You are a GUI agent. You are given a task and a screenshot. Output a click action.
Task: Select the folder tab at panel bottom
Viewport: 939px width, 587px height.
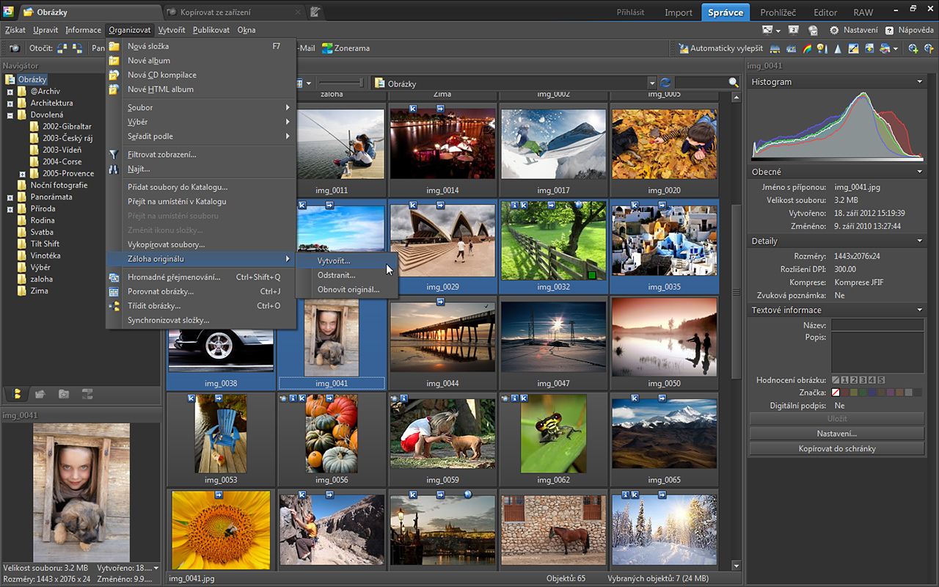pyautogui.click(x=16, y=394)
